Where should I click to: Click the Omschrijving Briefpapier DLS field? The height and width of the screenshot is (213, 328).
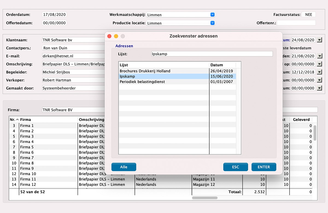pos(74,64)
